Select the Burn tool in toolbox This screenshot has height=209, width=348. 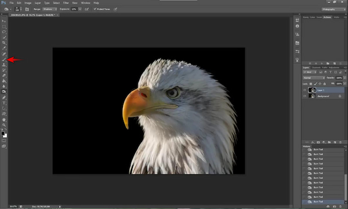point(4,91)
